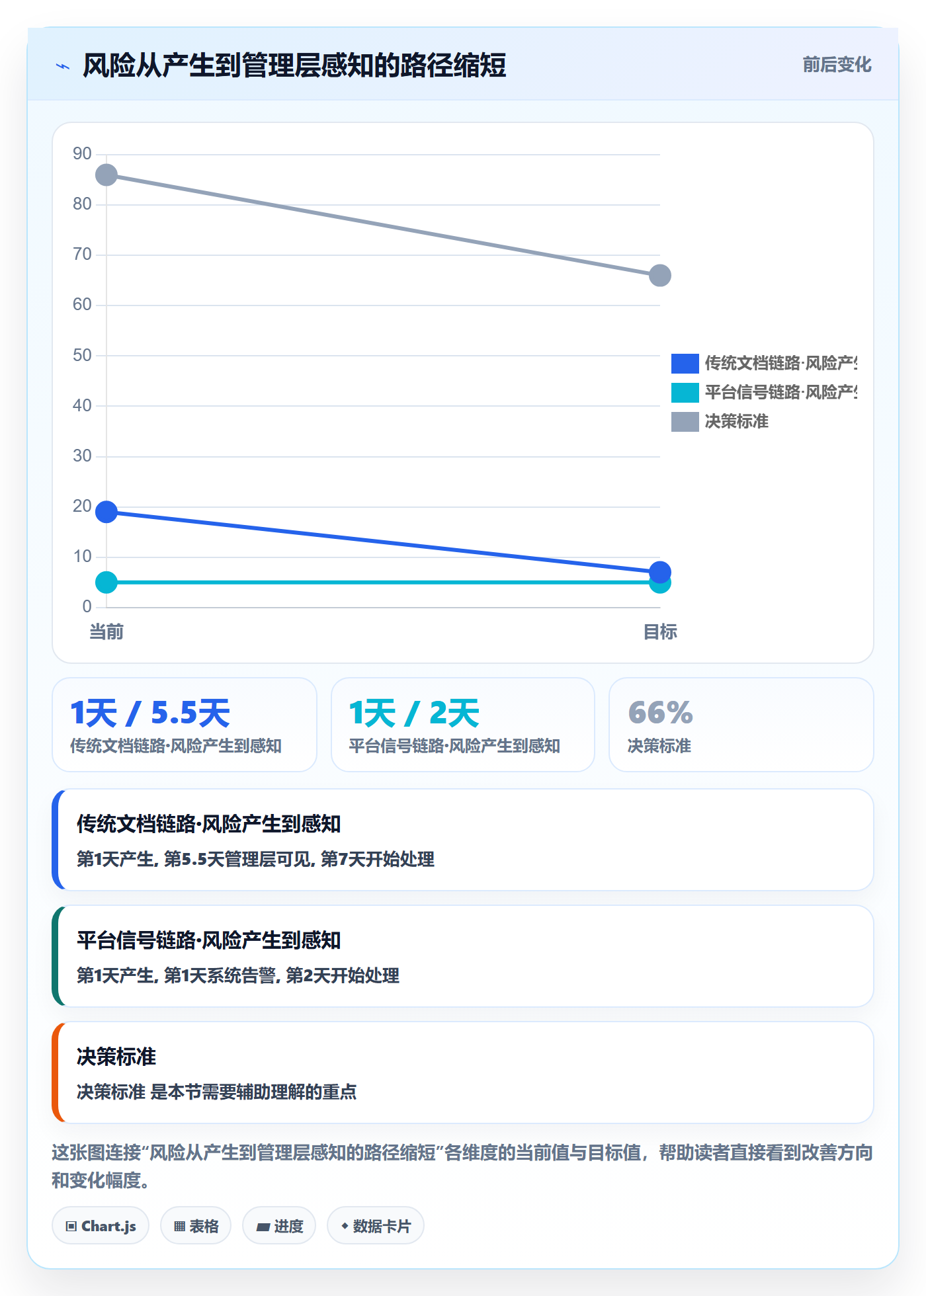Click the 50 y-axis tick label

tap(82, 355)
